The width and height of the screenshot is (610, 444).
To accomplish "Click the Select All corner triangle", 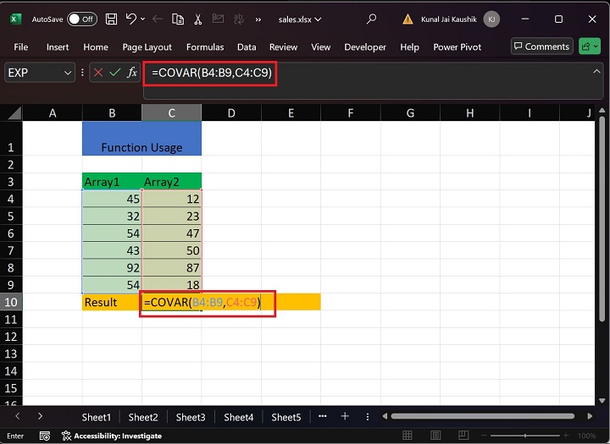I will pyautogui.click(x=14, y=113).
